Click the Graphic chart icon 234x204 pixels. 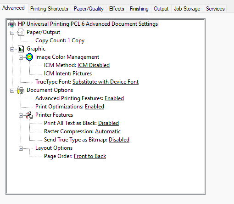click(21, 49)
